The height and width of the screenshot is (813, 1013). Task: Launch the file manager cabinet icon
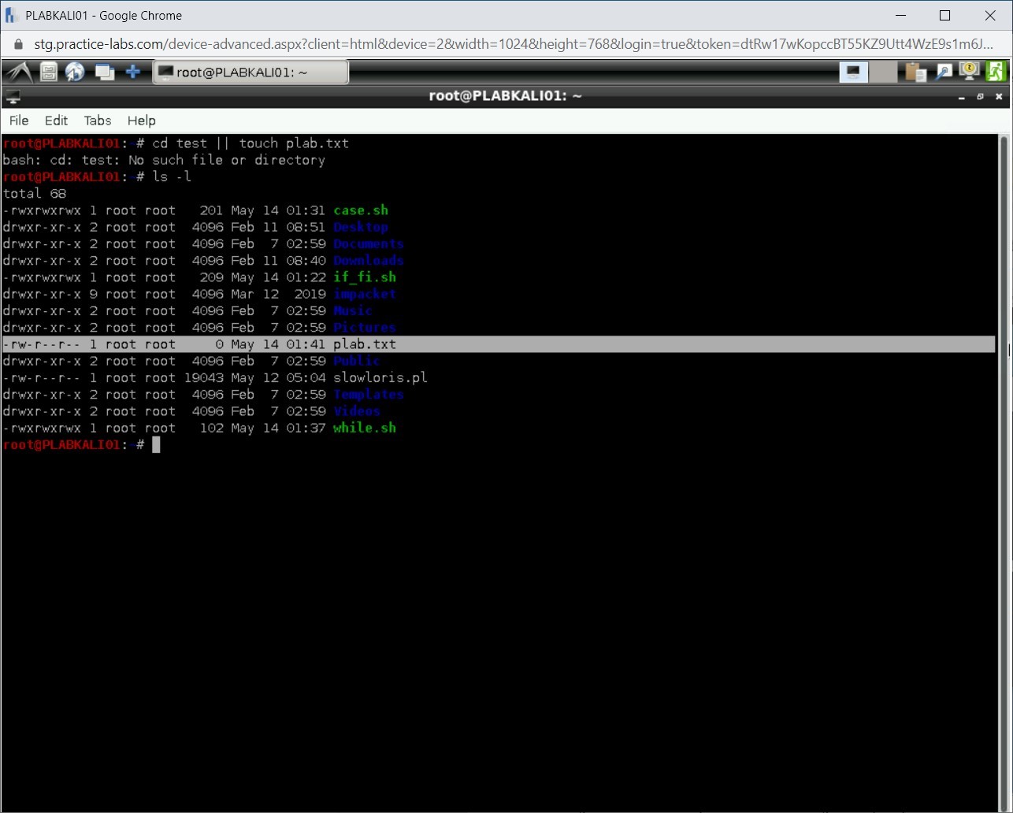[x=49, y=72]
